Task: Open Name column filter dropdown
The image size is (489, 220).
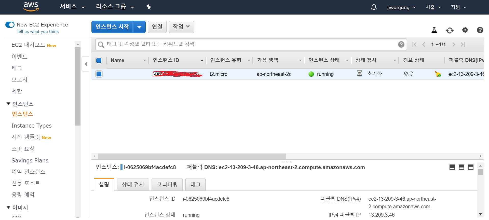Action: pos(144,60)
